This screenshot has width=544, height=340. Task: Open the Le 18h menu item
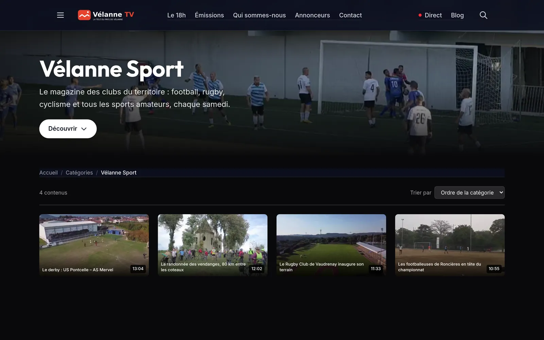tap(176, 15)
